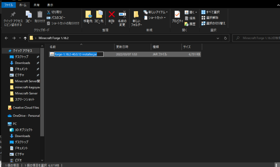Sort by サイズ (Size) column header

point(192,47)
